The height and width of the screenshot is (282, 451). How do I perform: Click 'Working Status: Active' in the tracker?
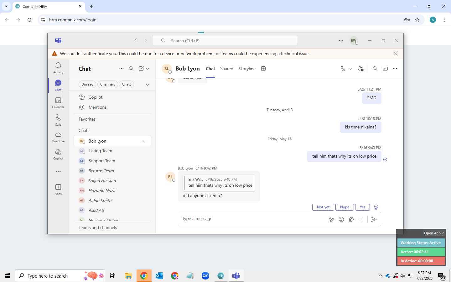[x=421, y=243]
